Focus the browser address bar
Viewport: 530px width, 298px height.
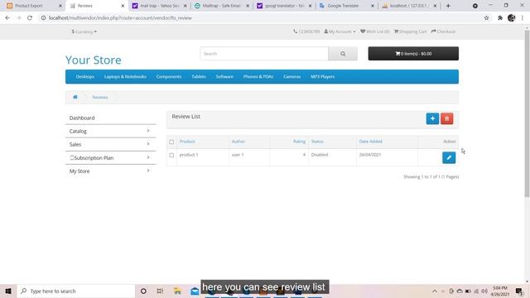(x=260, y=18)
